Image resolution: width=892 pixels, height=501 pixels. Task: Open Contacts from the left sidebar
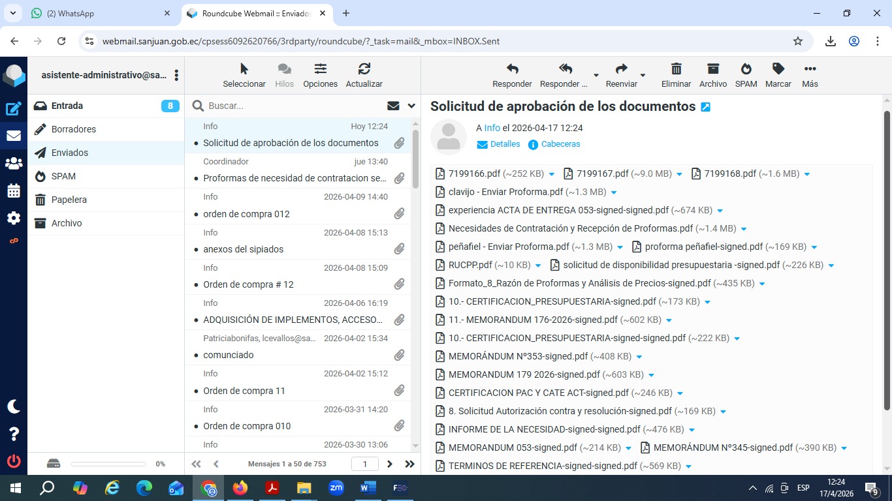click(x=14, y=164)
